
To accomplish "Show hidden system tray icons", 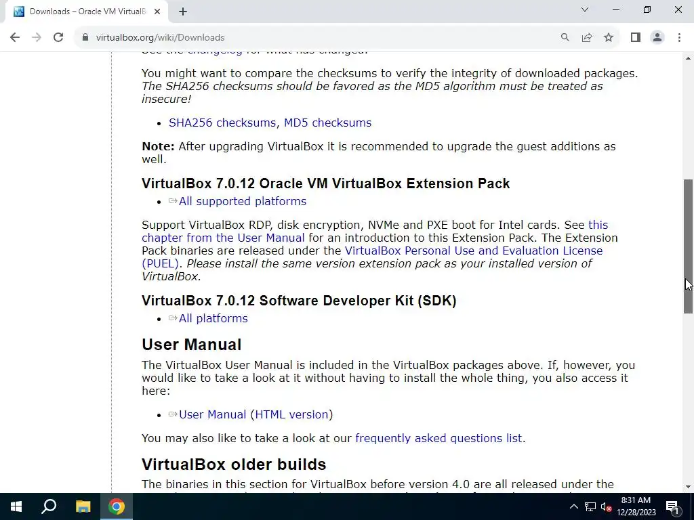I will [x=573, y=506].
